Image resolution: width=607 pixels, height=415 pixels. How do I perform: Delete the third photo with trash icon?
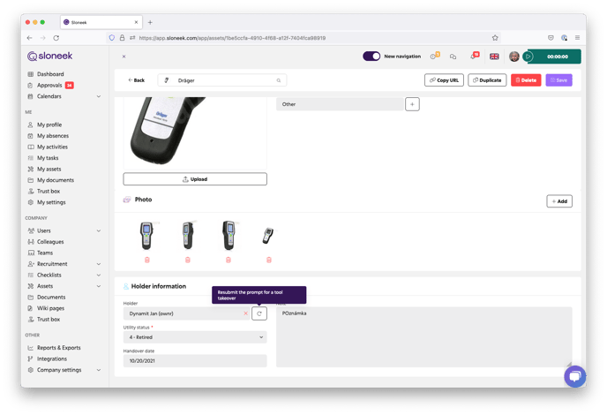pos(229,260)
